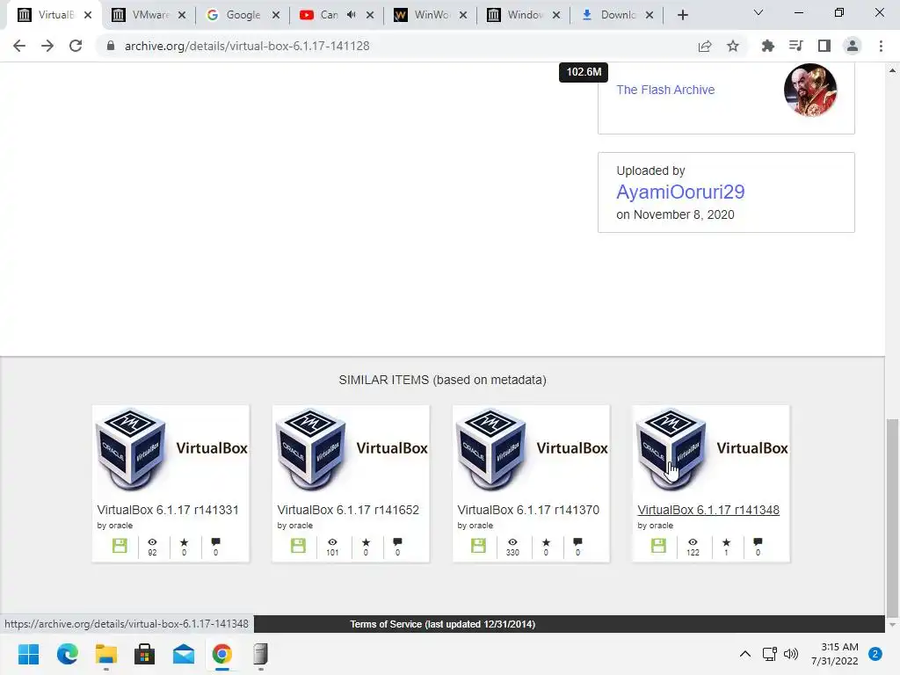
Task: Show hidden tray icons chevron
Action: (x=745, y=654)
